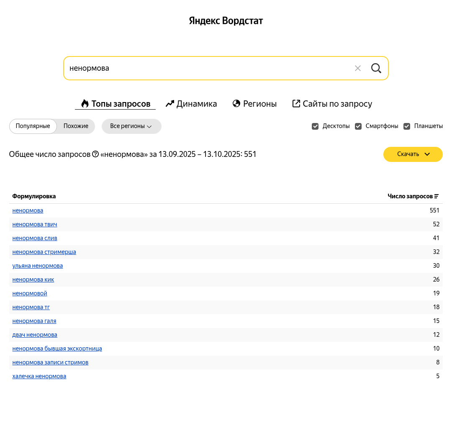The width and height of the screenshot is (452, 428).
Task: Toggle the Смартфоны checkbox
Action: [358, 126]
